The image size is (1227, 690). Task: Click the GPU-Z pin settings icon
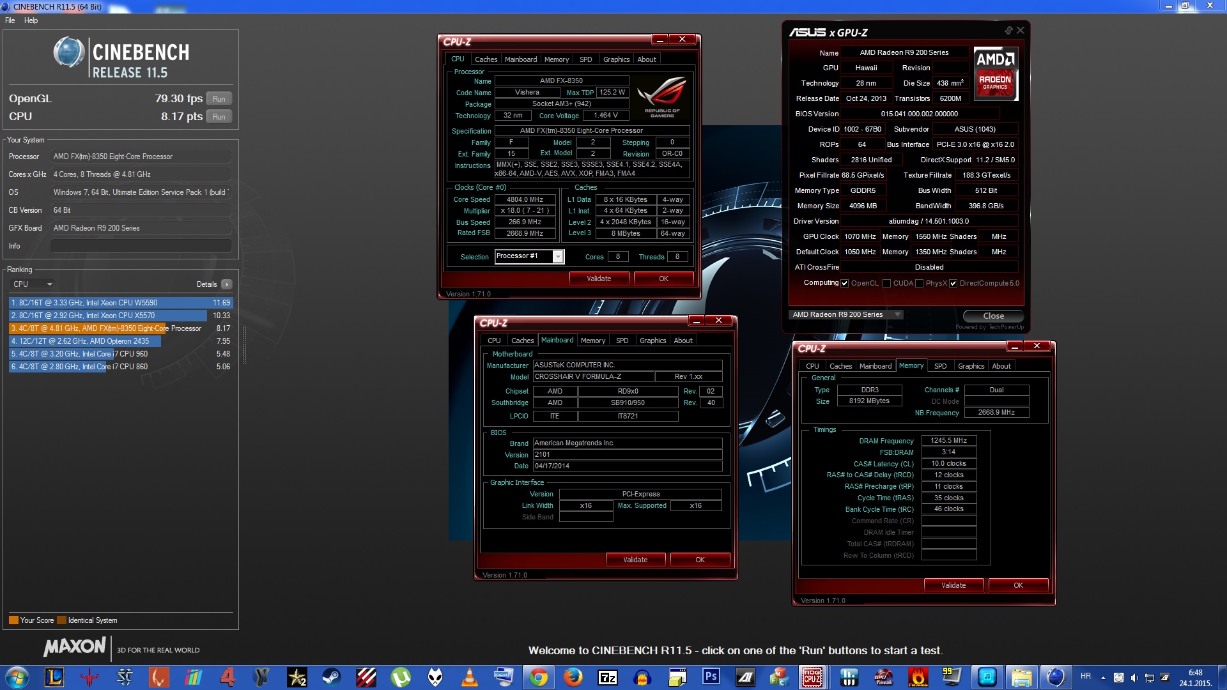coord(1008,30)
